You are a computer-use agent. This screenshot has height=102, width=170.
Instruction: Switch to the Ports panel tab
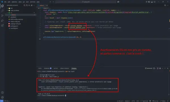40,68
